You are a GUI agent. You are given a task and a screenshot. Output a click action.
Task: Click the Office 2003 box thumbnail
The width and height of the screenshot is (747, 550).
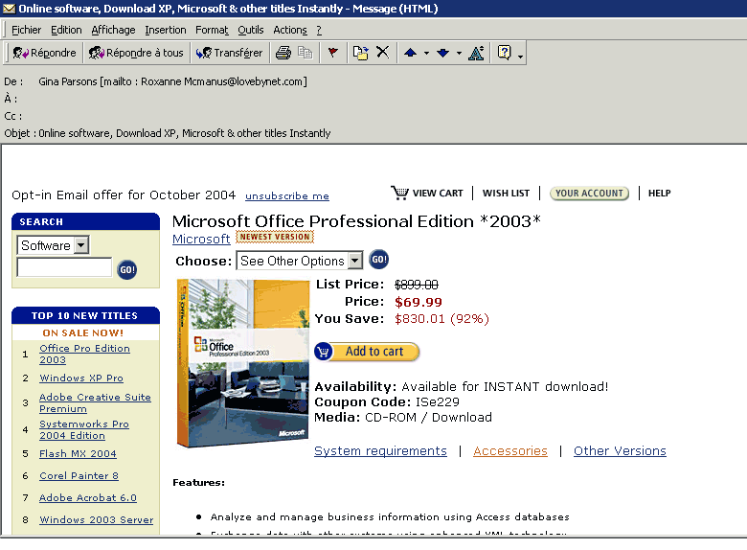coord(242,362)
